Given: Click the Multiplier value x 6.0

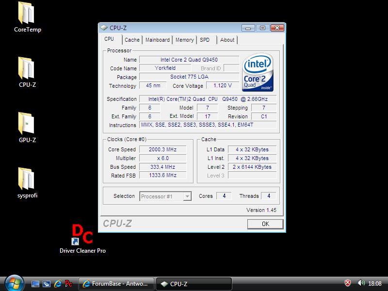Looking at the screenshot, I should (x=162, y=158).
